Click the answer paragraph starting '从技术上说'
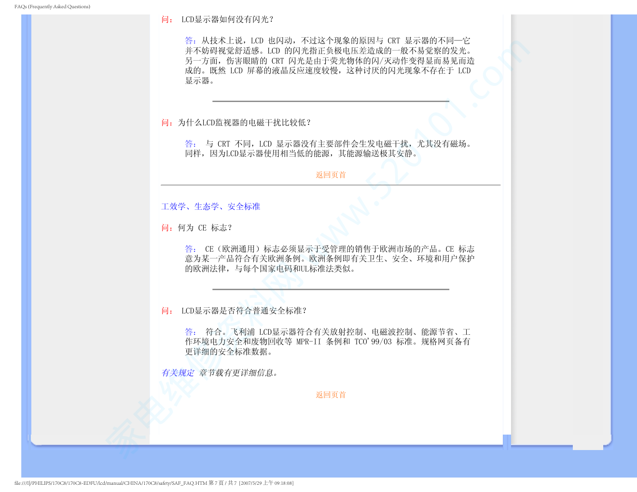The width and height of the screenshot is (637, 492). (330, 61)
